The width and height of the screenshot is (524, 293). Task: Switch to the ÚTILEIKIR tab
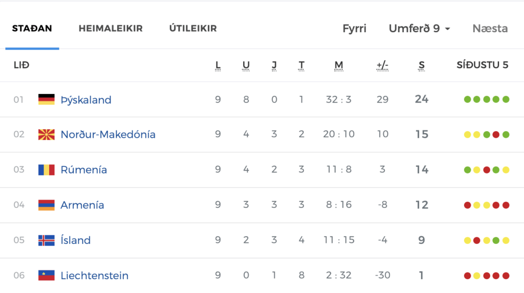click(193, 29)
